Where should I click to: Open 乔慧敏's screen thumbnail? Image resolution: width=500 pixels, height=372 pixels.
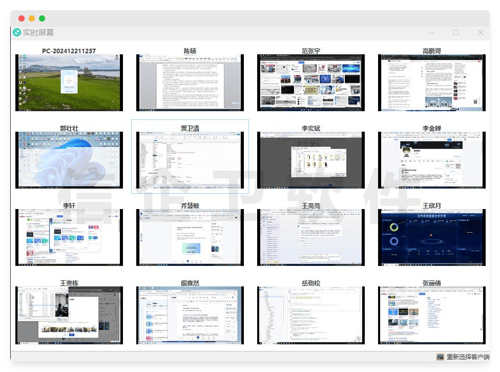[190, 237]
